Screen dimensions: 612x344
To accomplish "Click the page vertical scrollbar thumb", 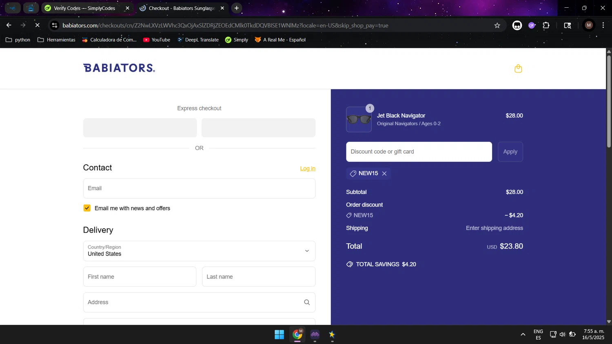I will [x=609, y=101].
